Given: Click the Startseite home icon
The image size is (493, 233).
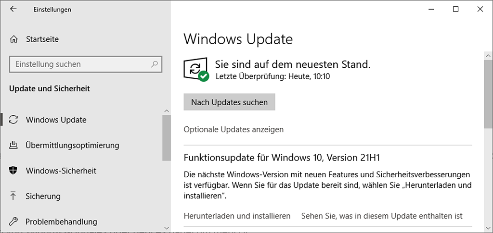Looking at the screenshot, I should (14, 39).
